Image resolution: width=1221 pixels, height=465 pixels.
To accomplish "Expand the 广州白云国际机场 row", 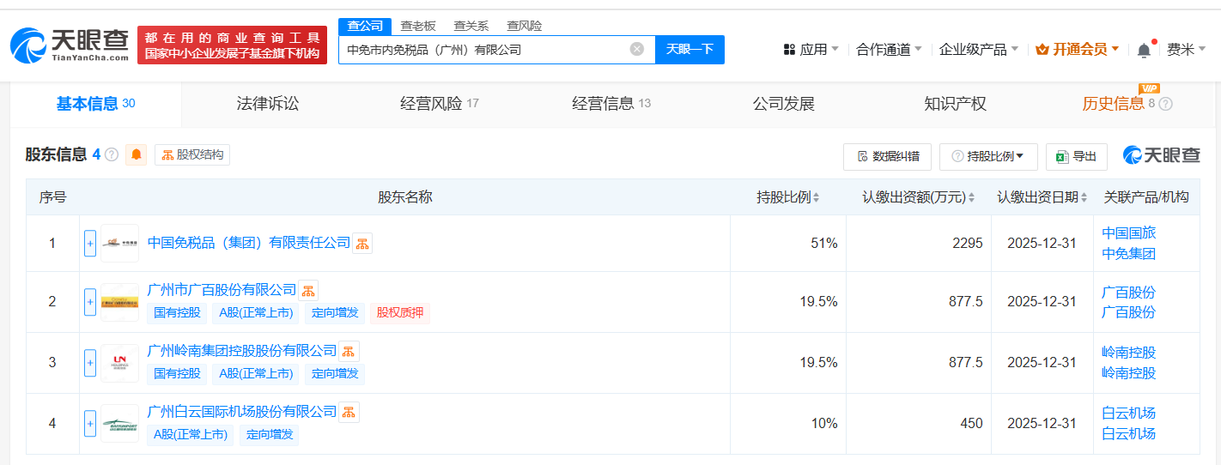I will point(90,423).
